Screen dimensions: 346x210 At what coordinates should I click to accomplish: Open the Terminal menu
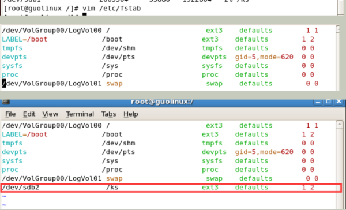pyautogui.click(x=80, y=114)
